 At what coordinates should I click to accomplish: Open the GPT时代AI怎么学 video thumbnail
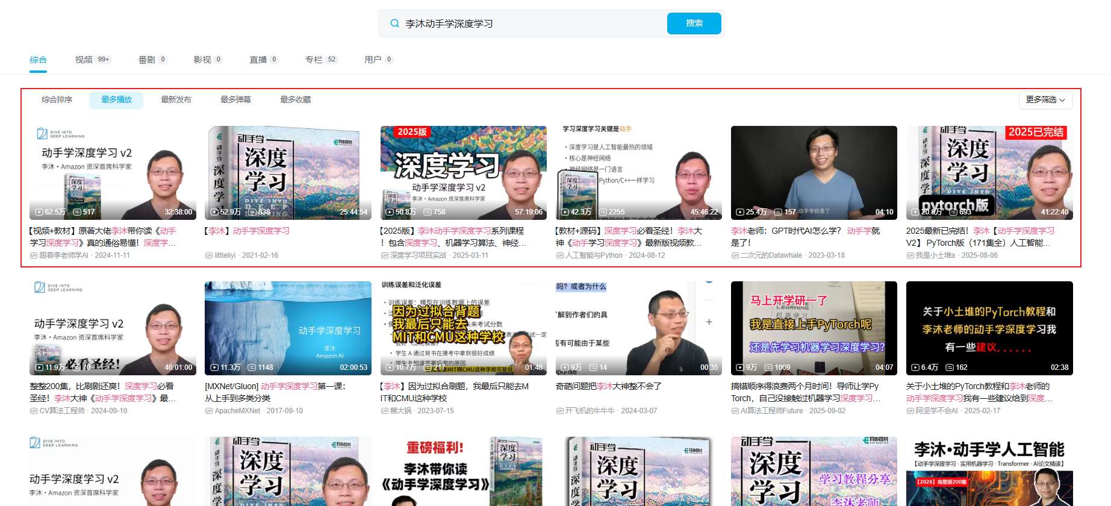tap(814, 172)
